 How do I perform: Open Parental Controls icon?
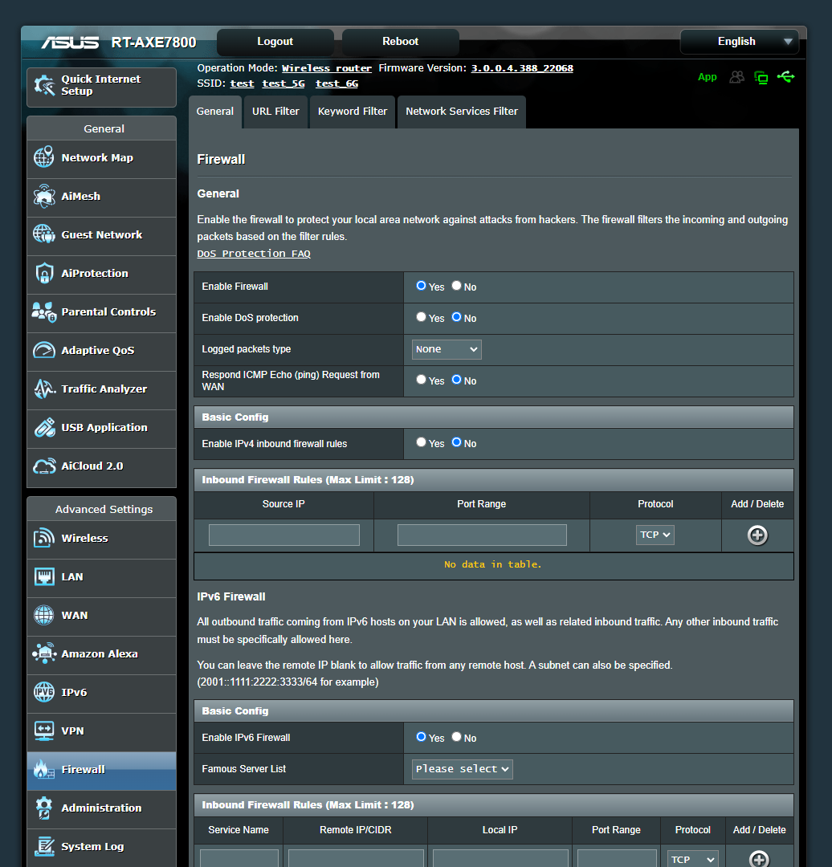coord(44,311)
